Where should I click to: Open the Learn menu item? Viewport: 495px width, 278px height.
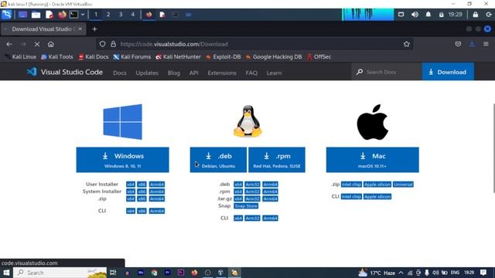point(274,73)
